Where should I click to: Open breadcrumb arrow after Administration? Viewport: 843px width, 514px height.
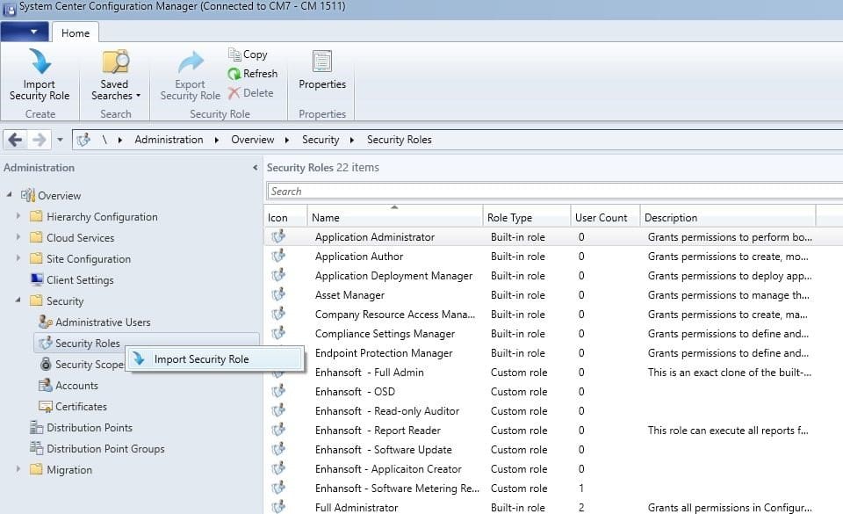pyautogui.click(x=217, y=140)
